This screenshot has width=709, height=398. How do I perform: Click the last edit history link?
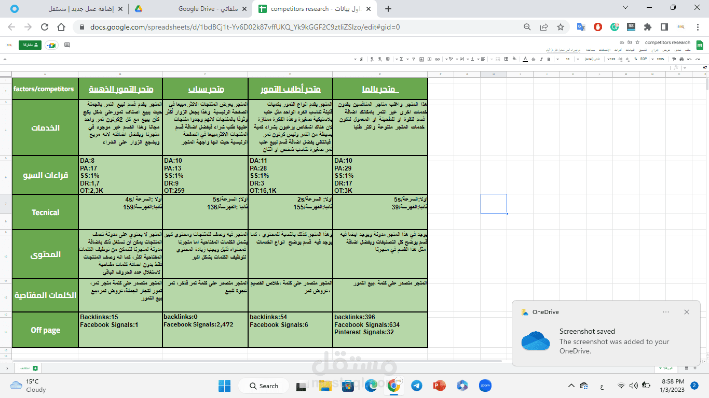pos(563,50)
